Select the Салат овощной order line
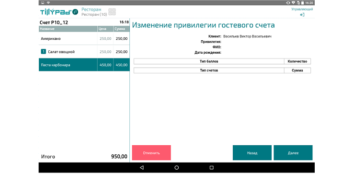 [x=84, y=52]
